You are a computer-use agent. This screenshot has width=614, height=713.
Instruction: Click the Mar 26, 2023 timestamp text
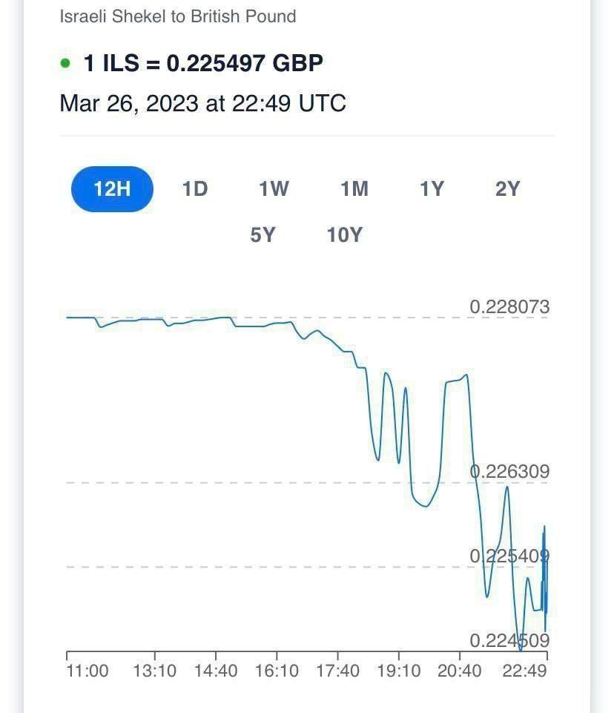(x=202, y=103)
